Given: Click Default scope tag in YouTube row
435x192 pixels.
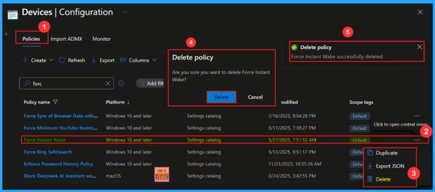Looking at the screenshot, I should [360, 128].
